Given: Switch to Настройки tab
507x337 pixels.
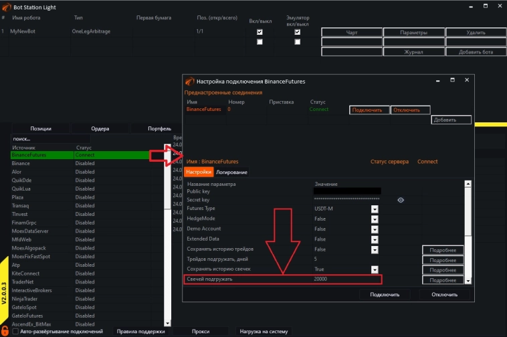Looking at the screenshot, I should pos(199,172).
